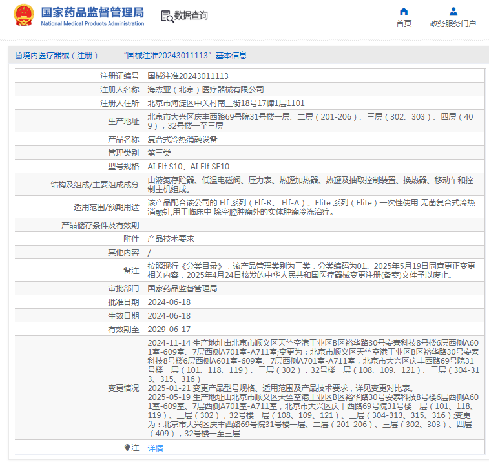Click the bulb icon beside 注

(x=127, y=448)
